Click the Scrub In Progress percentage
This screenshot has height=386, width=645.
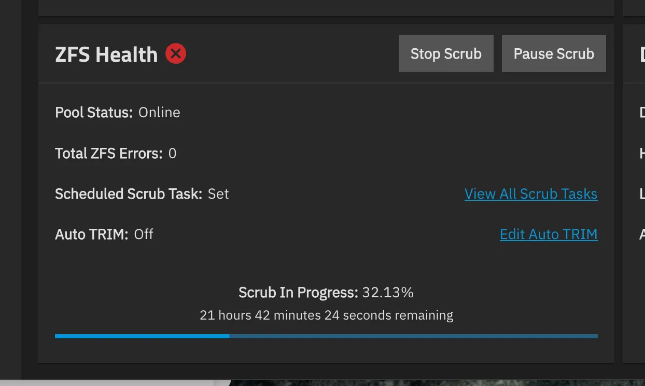(387, 292)
